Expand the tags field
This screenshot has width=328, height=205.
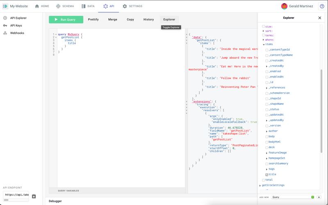[267, 169]
